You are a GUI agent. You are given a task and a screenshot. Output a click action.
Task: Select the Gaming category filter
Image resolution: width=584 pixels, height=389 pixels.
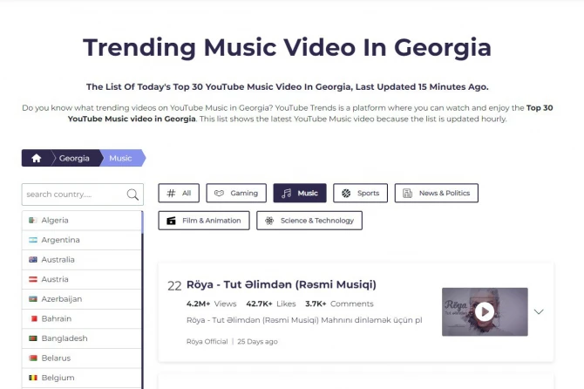click(236, 193)
